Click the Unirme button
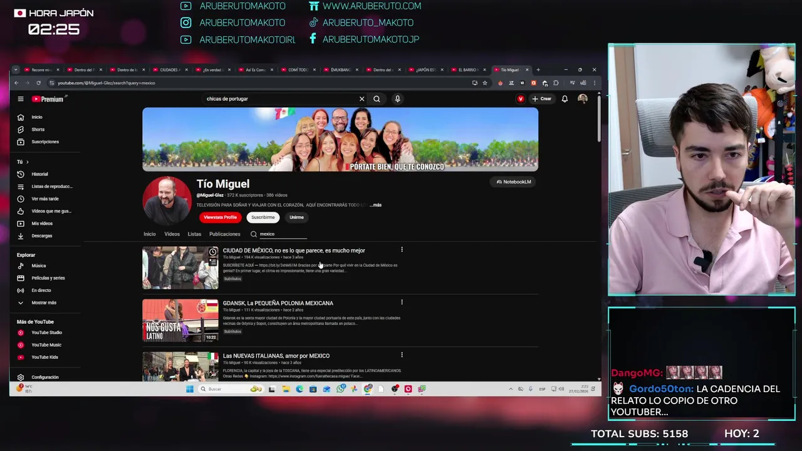This screenshot has height=451, width=802. pyautogui.click(x=296, y=217)
